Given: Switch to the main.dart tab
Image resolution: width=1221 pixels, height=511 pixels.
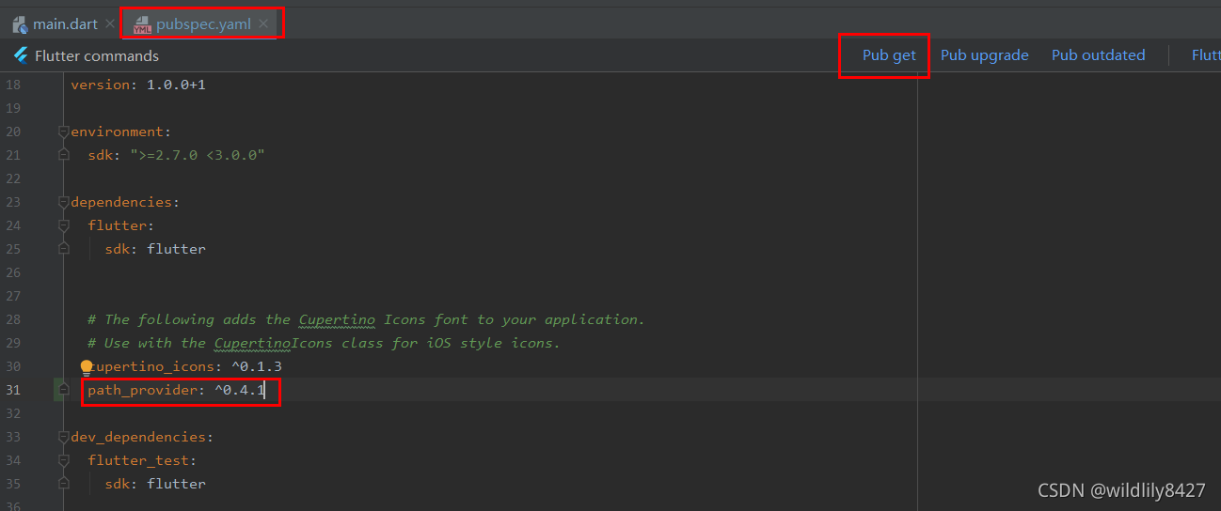Looking at the screenshot, I should click(x=65, y=24).
